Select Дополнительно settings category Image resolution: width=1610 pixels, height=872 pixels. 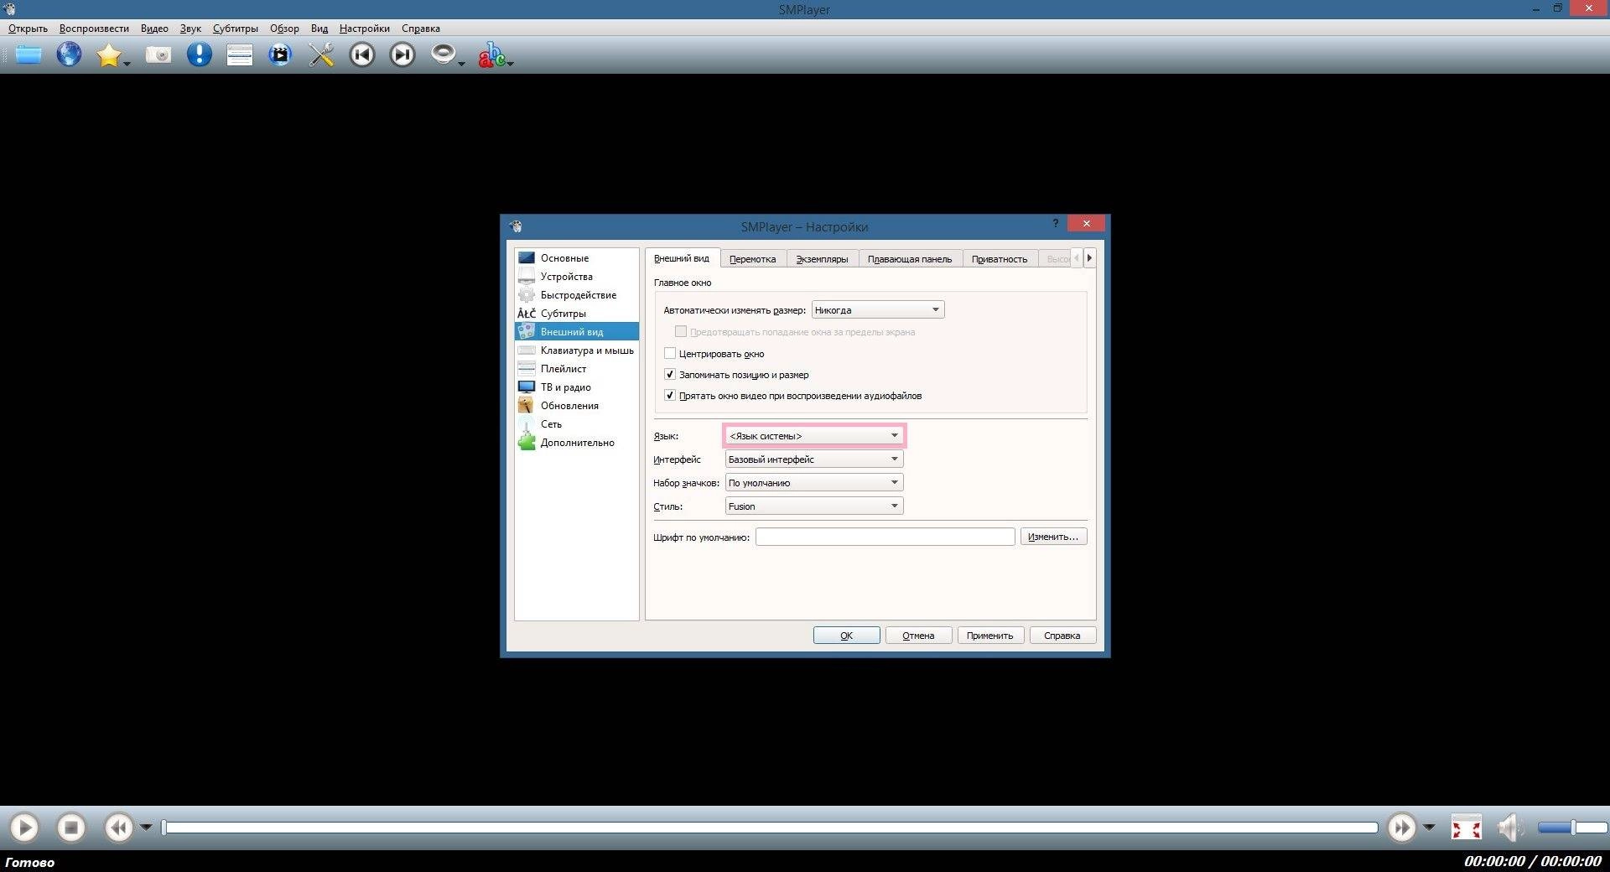[577, 443]
